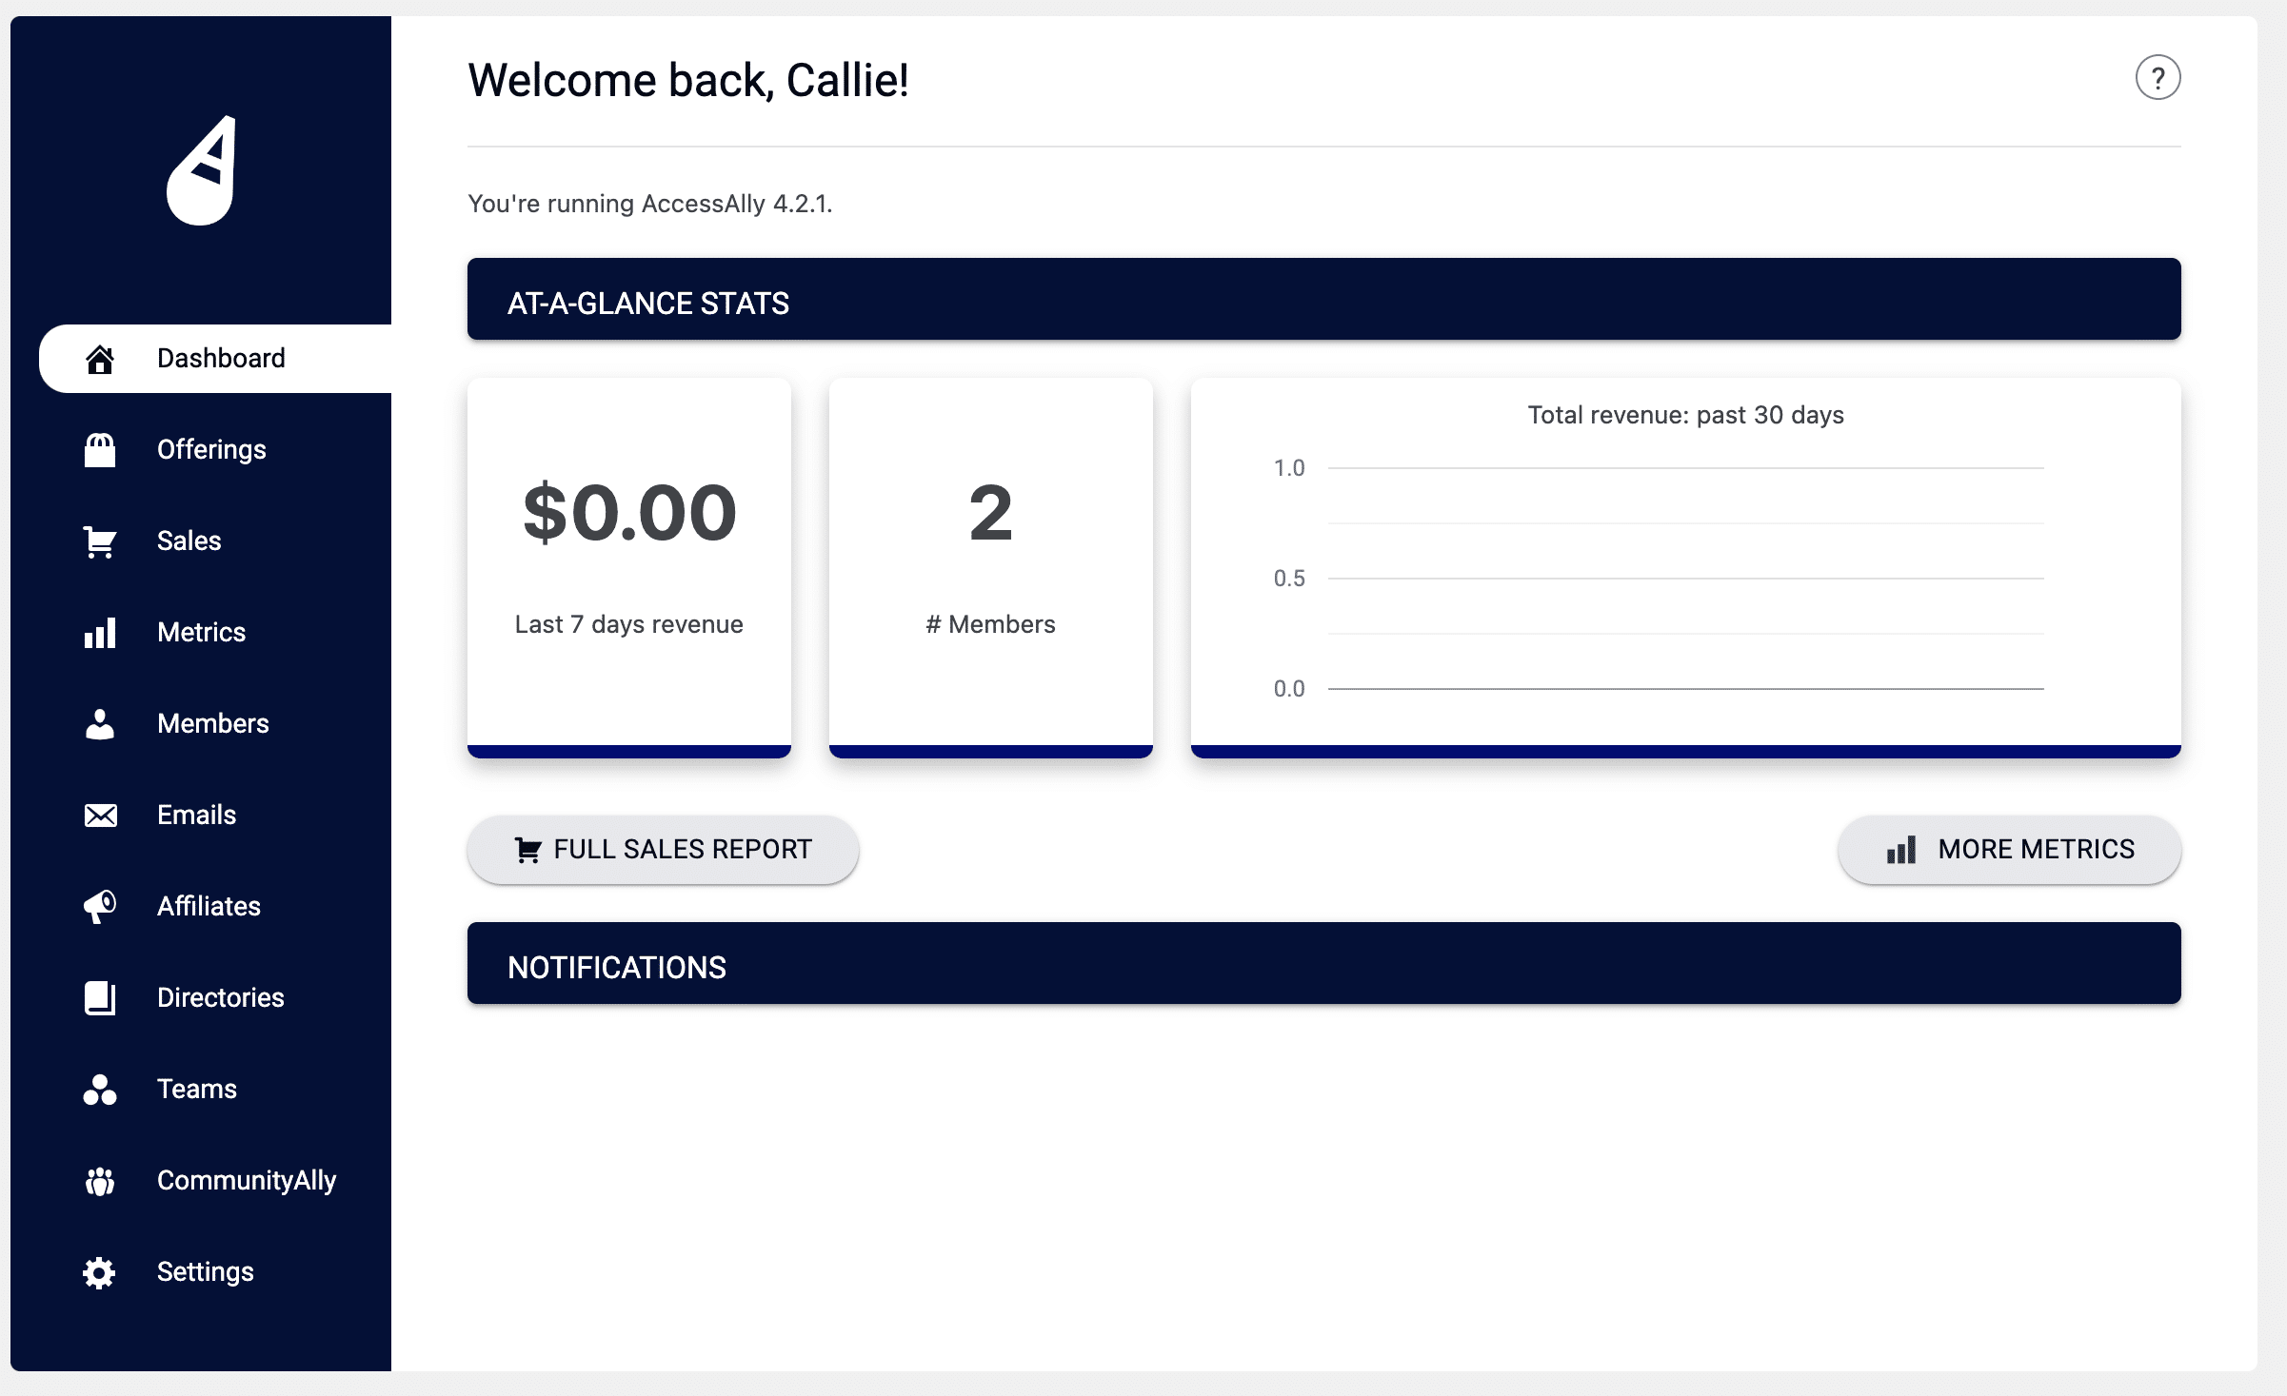Click the Members person icon
The height and width of the screenshot is (1396, 2287).
coord(100,724)
